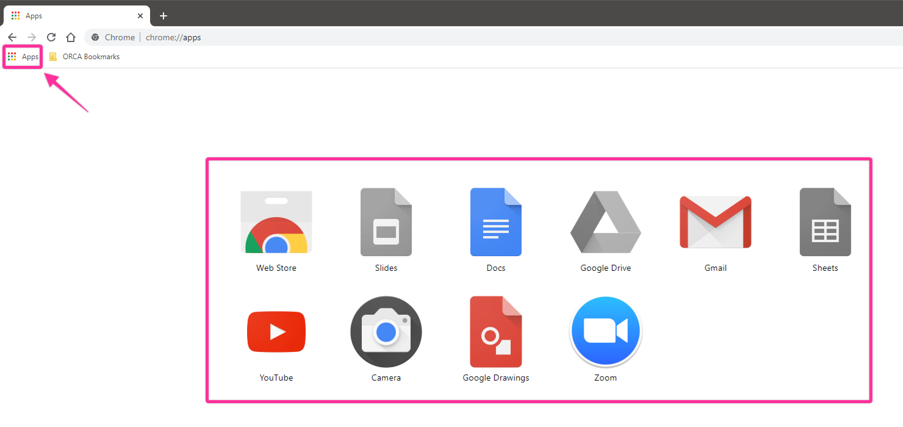903x427 pixels.
Task: Launch the Slides app
Action: click(x=386, y=222)
